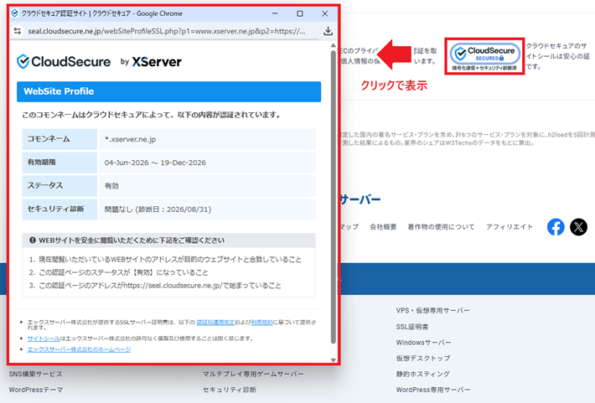Click the 有効期限 row label
The image size is (595, 403).
pyautogui.click(x=41, y=163)
